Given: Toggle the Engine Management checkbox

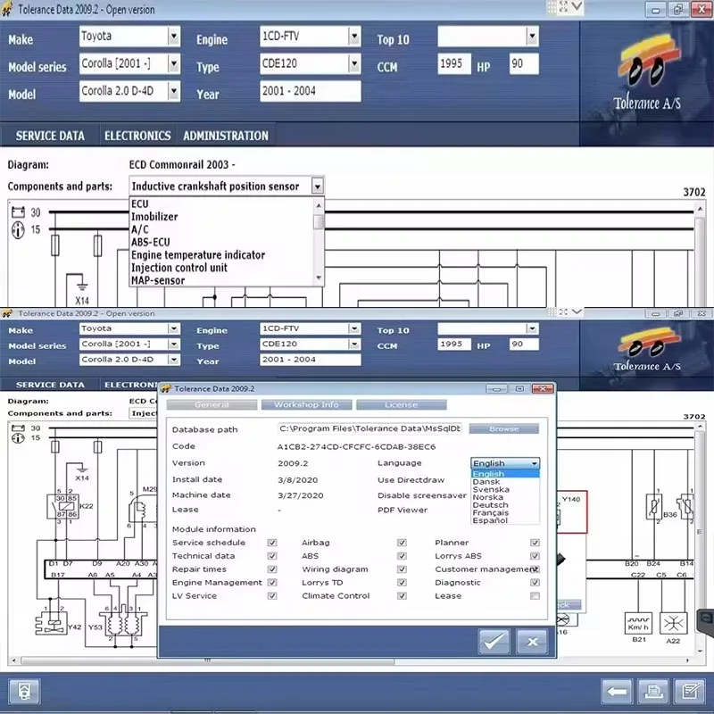Looking at the screenshot, I should tap(272, 582).
